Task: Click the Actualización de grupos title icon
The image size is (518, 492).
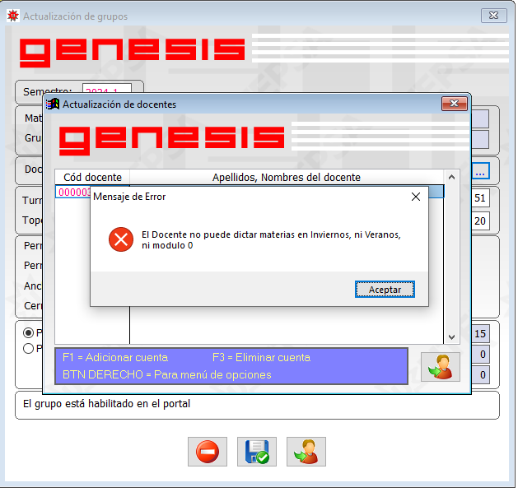Action: point(13,16)
